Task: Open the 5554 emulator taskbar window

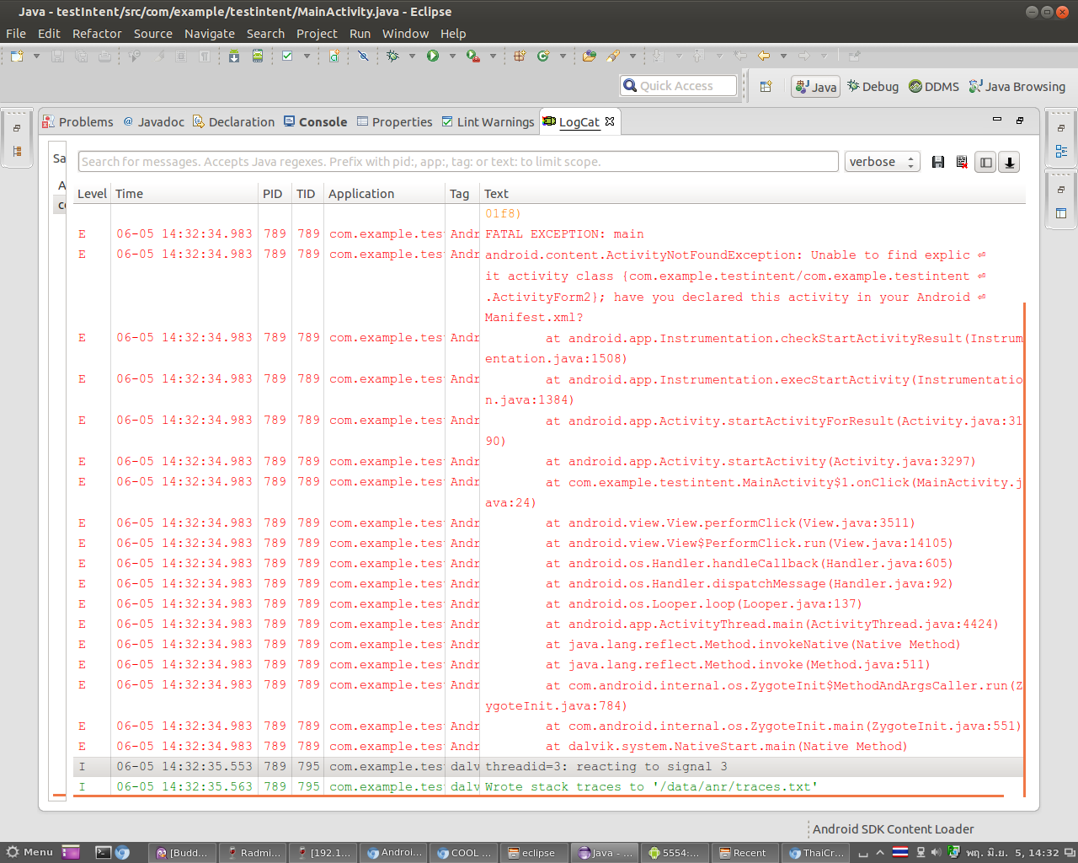Action: point(673,853)
